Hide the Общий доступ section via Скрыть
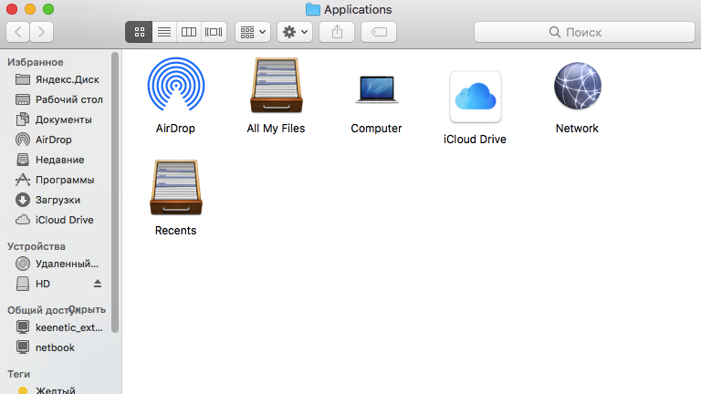The width and height of the screenshot is (701, 394). [x=88, y=309]
